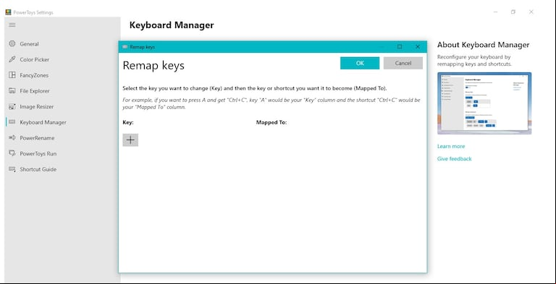This screenshot has height=284, width=556.
Task: Cancel the Remap keys dialog
Action: (x=403, y=63)
